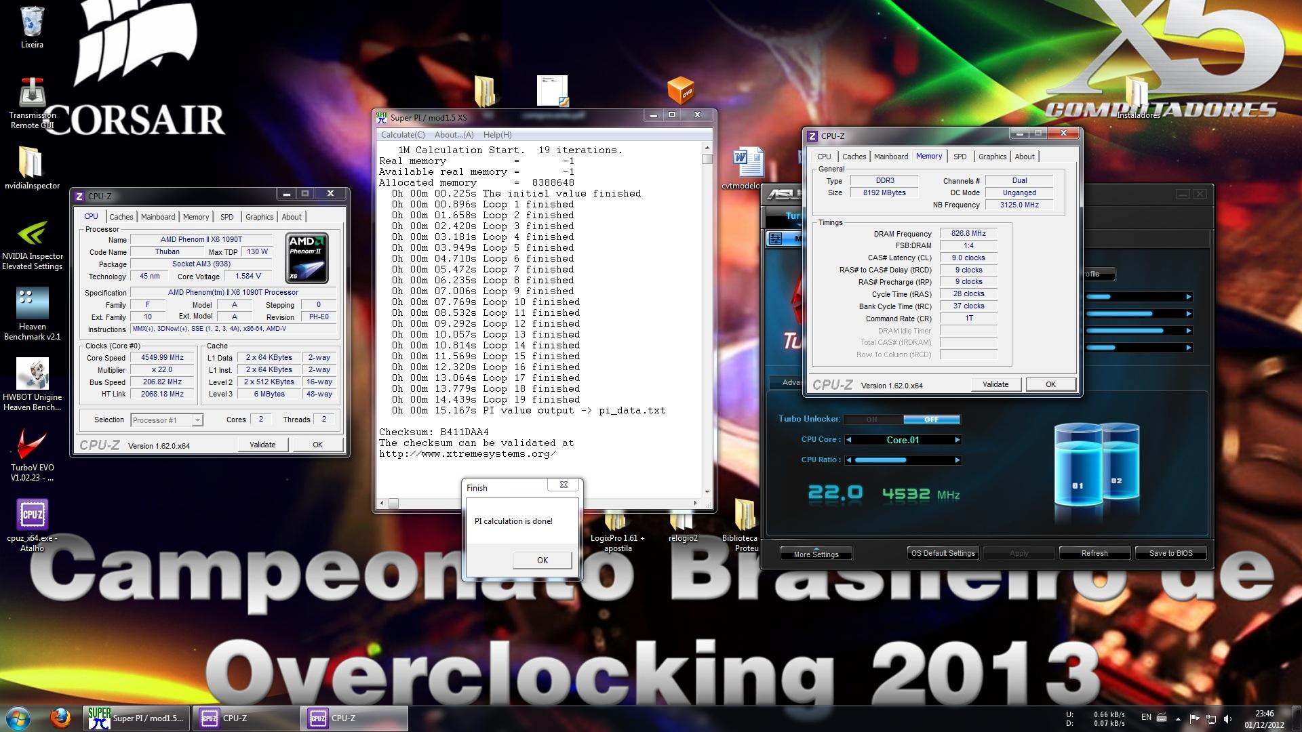
Task: Click the EN input language indicator
Action: 1146,717
